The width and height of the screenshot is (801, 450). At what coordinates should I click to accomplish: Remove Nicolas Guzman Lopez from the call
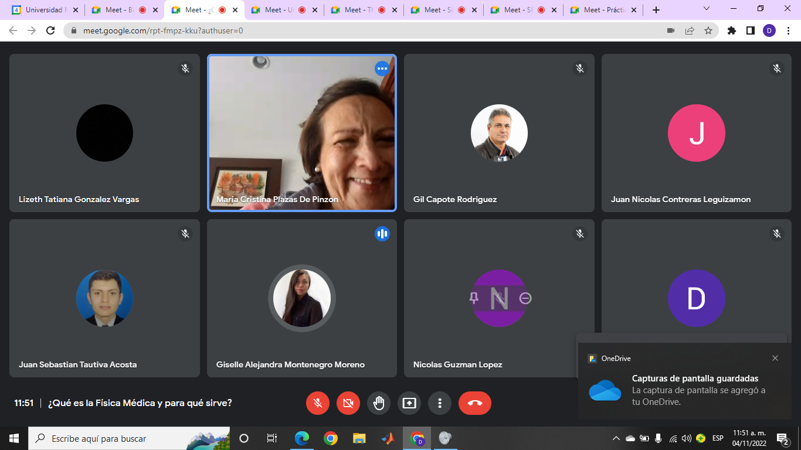pos(525,298)
